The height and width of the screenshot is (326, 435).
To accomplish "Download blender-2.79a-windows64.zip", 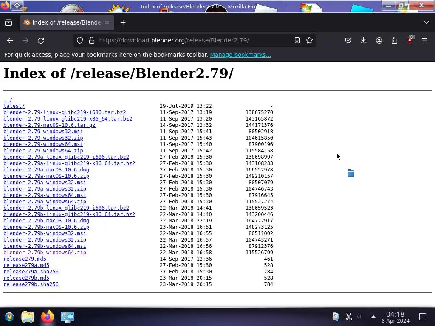I will tap(45, 202).
